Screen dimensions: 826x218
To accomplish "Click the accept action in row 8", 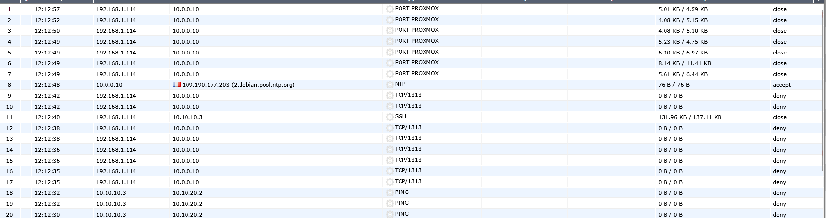I will [x=781, y=85].
